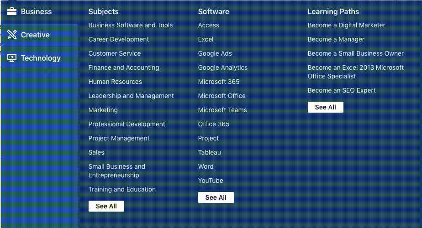Choose the Office 365 link

[214, 124]
